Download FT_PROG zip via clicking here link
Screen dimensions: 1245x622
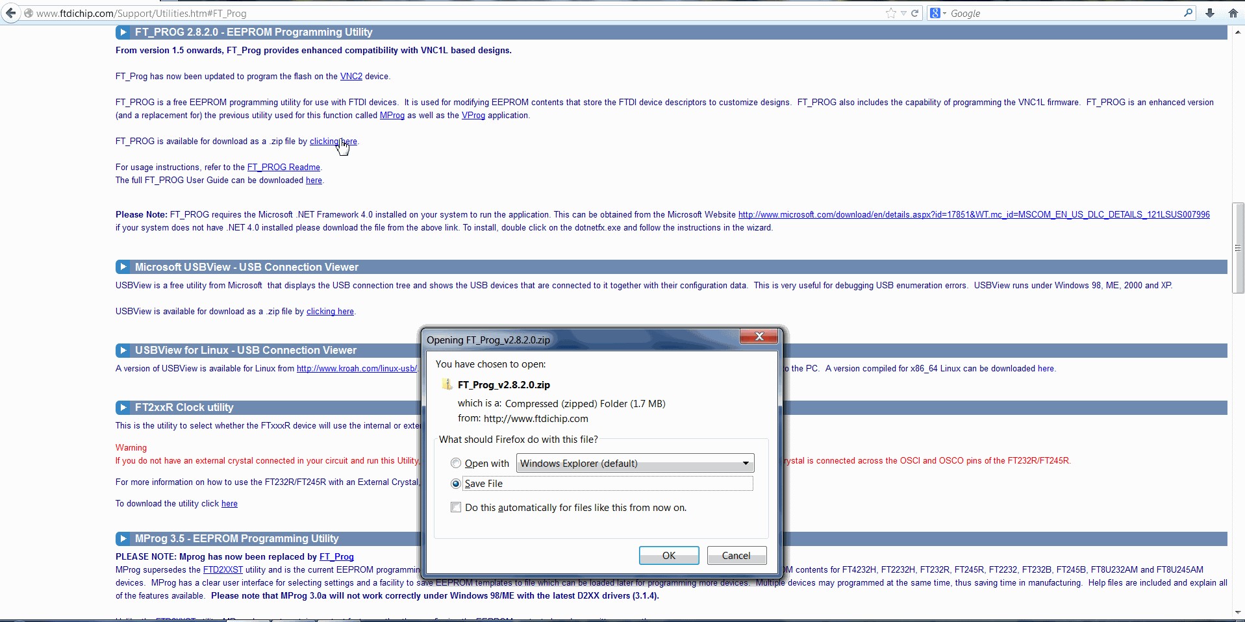(x=333, y=142)
